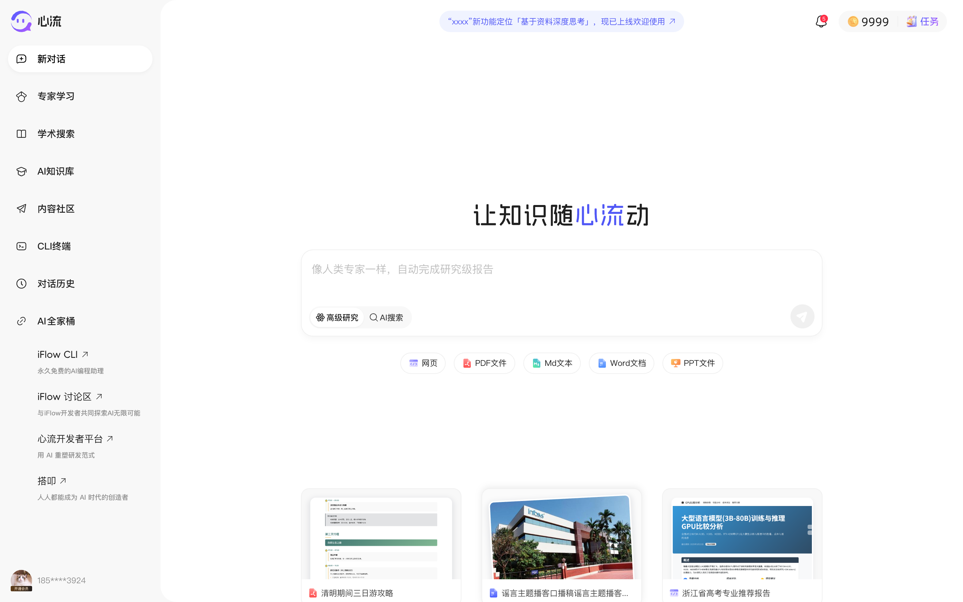Switch to AI搜索 mode
The width and height of the screenshot is (963, 602).
click(387, 317)
